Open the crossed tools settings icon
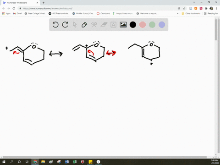This screenshot has width=220, height=165. tap(94, 25)
